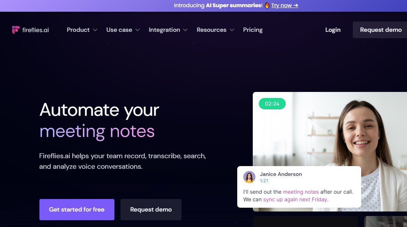Click the green 02:24 timer badge
407x227 pixels.
coord(272,104)
